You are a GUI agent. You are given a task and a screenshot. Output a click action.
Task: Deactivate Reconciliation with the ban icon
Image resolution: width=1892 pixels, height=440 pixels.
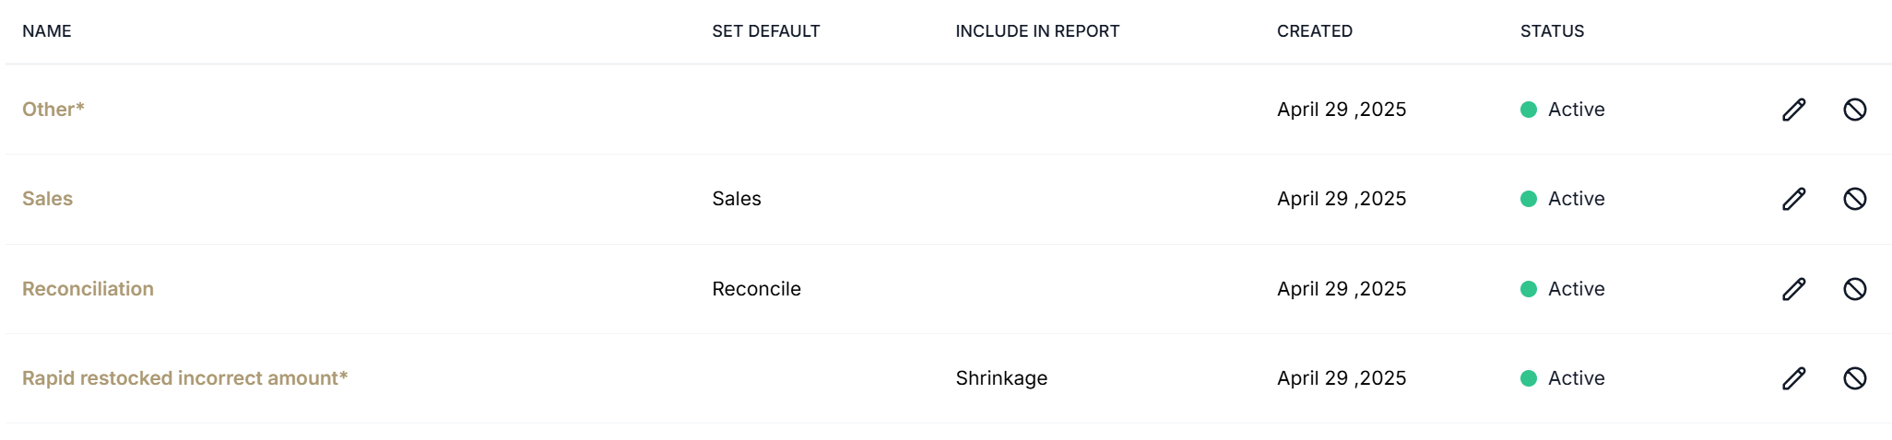(x=1854, y=289)
